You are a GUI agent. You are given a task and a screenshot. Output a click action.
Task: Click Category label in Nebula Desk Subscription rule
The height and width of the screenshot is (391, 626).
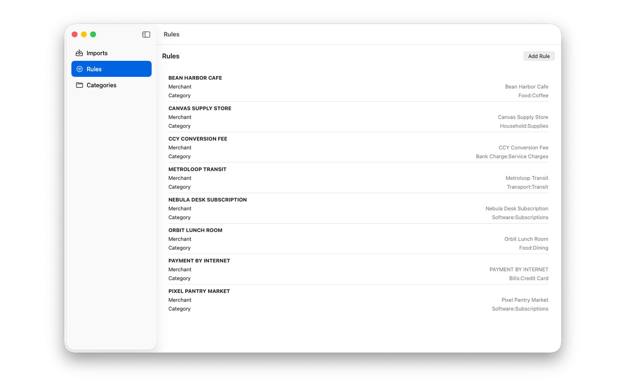(x=180, y=217)
